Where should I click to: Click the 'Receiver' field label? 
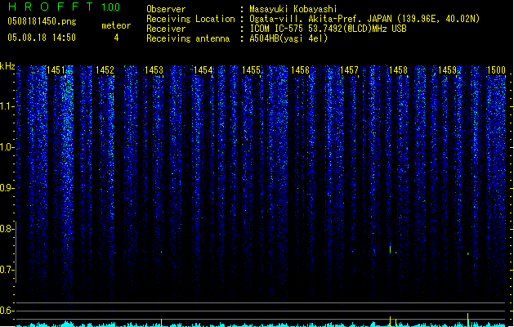tap(166, 29)
